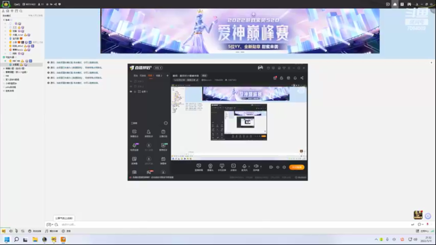The image size is (436, 245).
Task: Open the treasure chest icon near chat corner
Action: click(x=418, y=215)
